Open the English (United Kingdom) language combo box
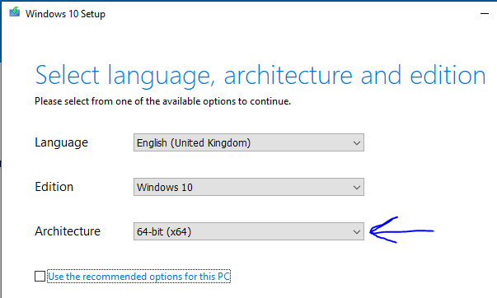The width and height of the screenshot is (497, 298). click(x=249, y=142)
